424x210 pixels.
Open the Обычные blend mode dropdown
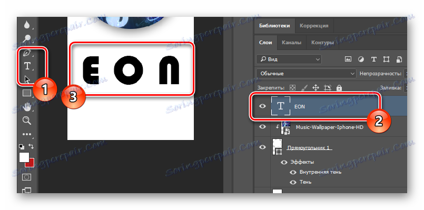pyautogui.click(x=307, y=73)
